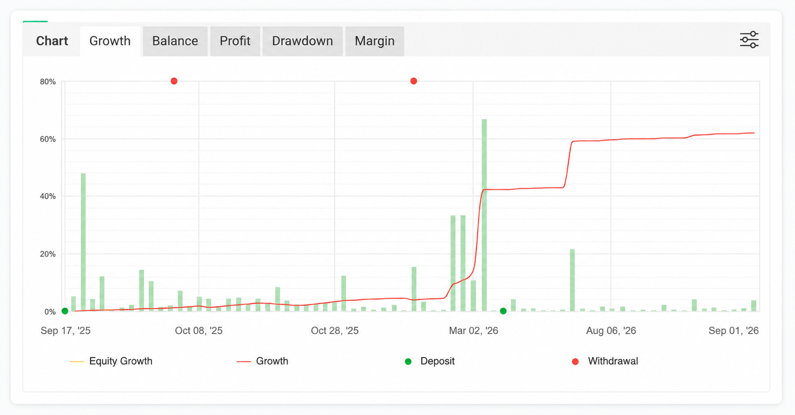
Task: Toggle the Growth line in legend
Action: coord(262,361)
